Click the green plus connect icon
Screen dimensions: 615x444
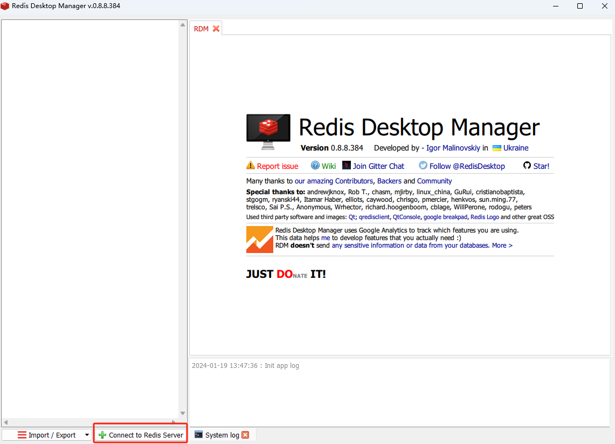(102, 435)
